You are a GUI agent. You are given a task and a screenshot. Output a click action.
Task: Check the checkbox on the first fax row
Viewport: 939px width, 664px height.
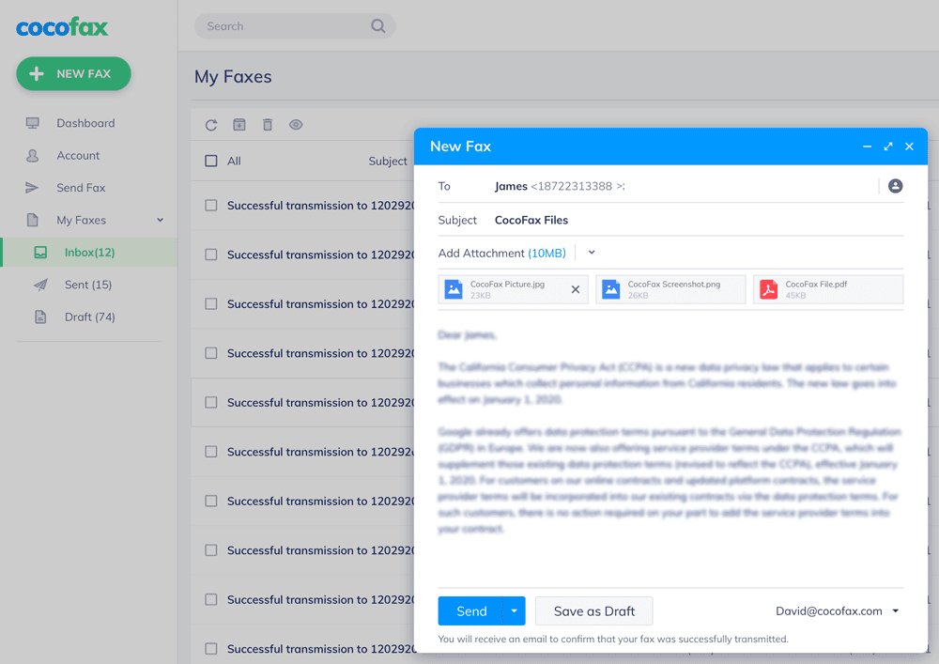(211, 205)
